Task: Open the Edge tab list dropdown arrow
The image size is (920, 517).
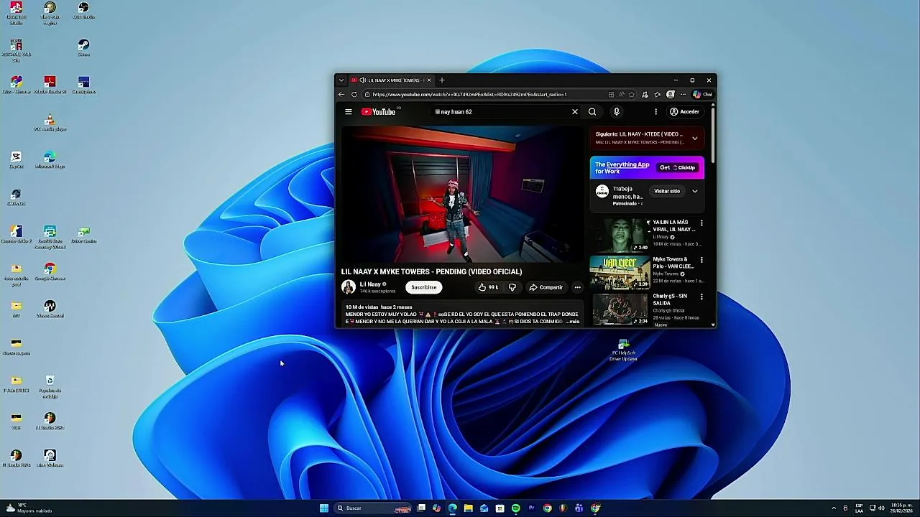Action: tap(341, 80)
